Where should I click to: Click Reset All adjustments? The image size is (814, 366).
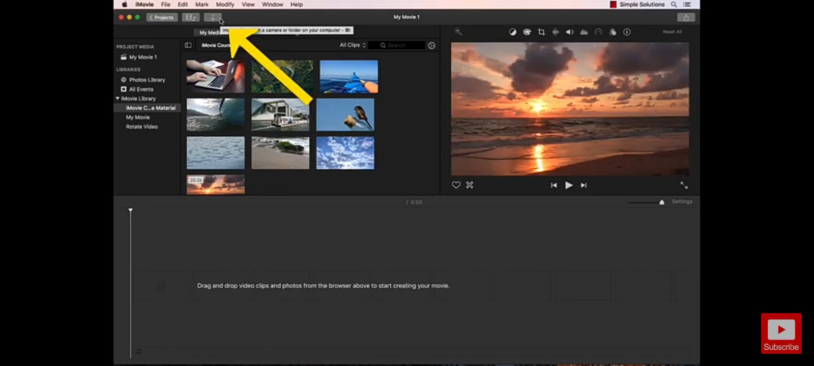672,32
